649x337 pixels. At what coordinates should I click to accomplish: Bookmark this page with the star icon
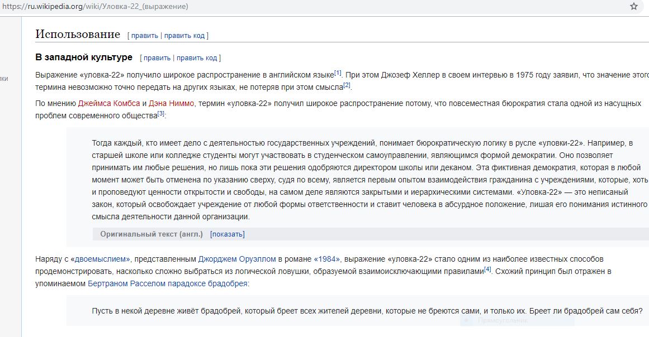click(x=634, y=6)
